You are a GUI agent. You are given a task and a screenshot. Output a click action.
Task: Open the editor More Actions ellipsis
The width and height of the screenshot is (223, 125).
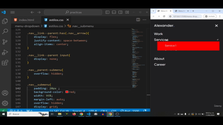pos(145,20)
